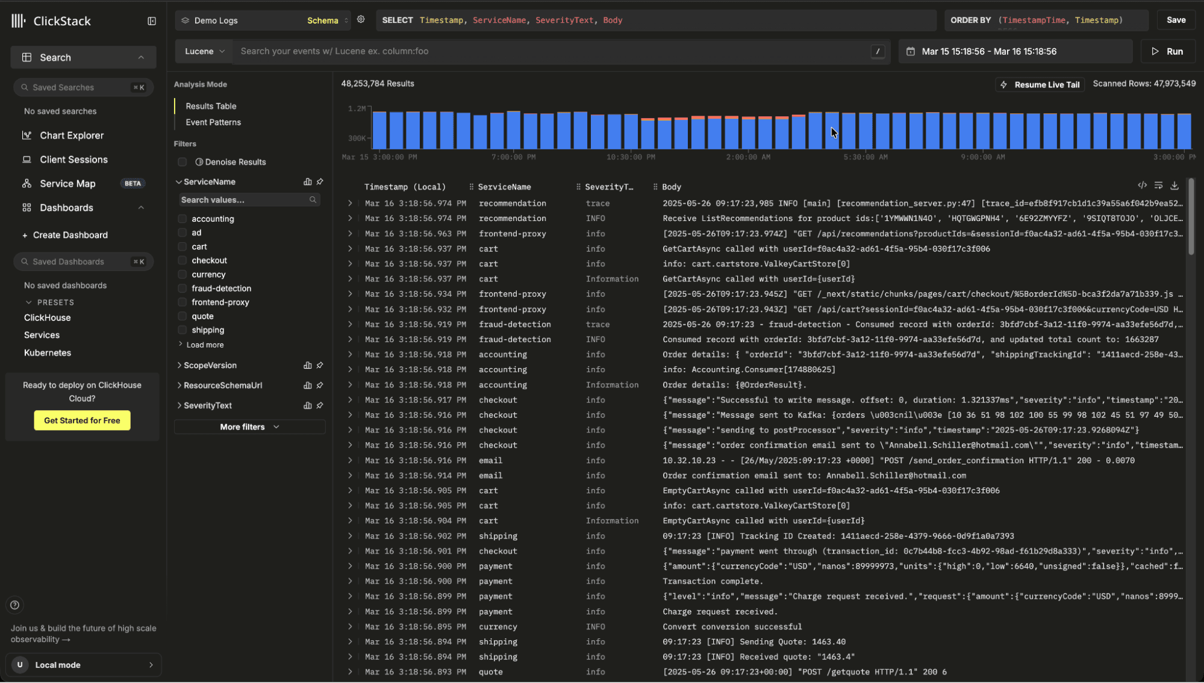Download results using the download icon
Screen dimensions: 1204x683
coord(1174,186)
